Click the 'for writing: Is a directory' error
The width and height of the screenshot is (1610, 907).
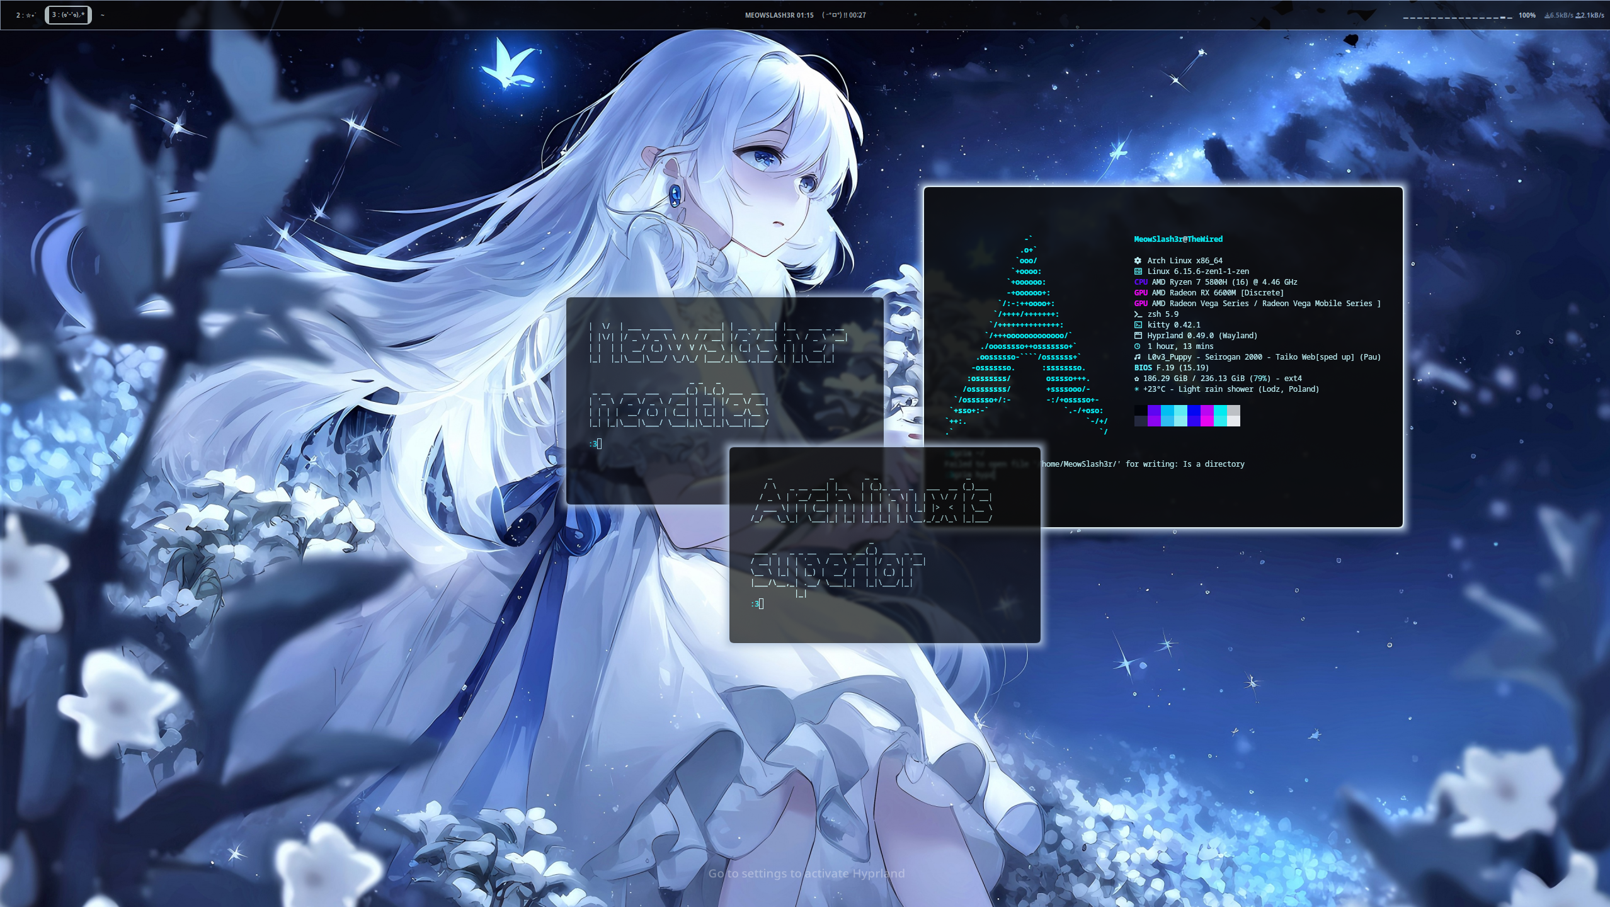[x=1185, y=464]
